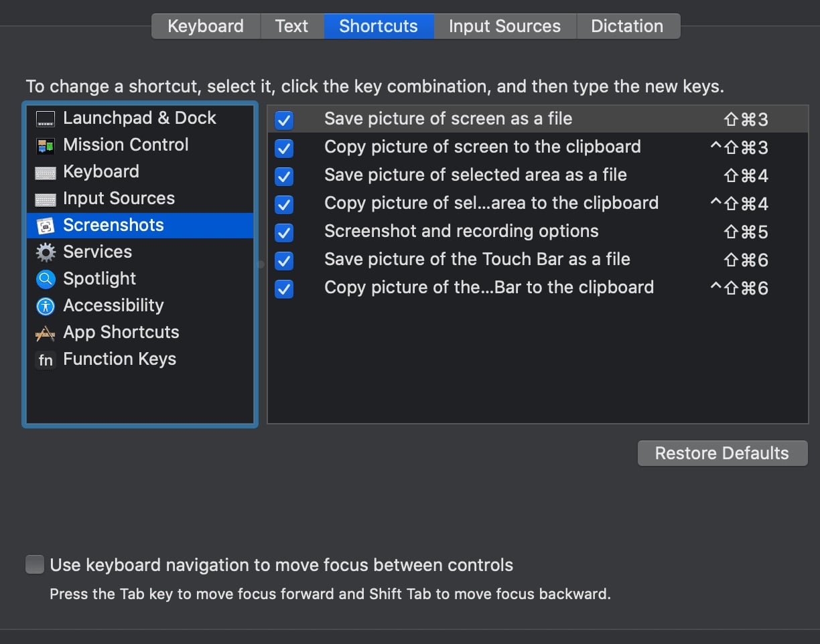This screenshot has height=644, width=820.
Task: Click the Mission Control sidebar icon
Action: click(x=46, y=145)
